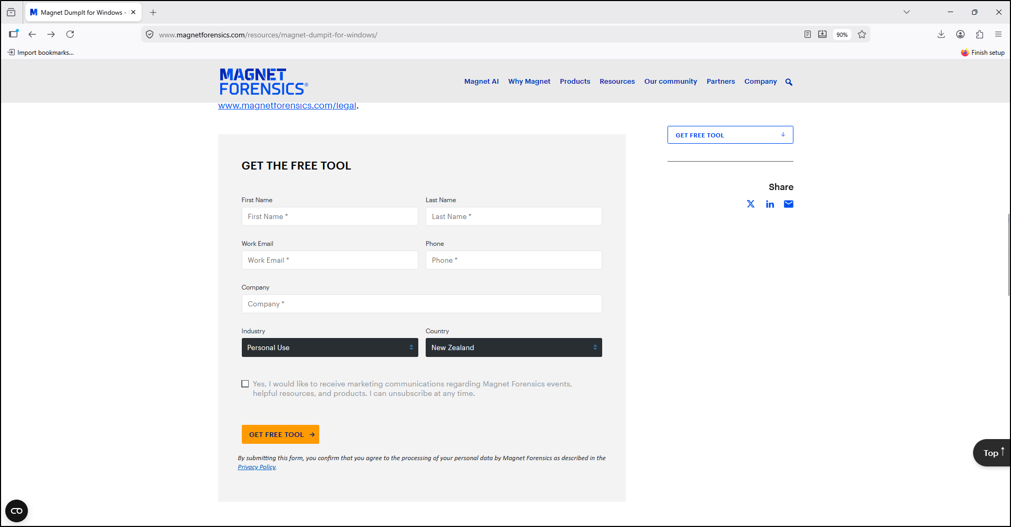Click the page vertical scrollbar thumb
The image size is (1011, 527).
[1008, 255]
